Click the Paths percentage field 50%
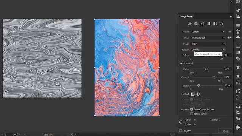Image resolution: width=242 pixels, height=136 pixels. click(x=228, y=69)
